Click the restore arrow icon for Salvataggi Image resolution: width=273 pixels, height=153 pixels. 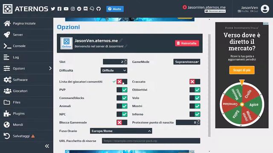point(7,136)
